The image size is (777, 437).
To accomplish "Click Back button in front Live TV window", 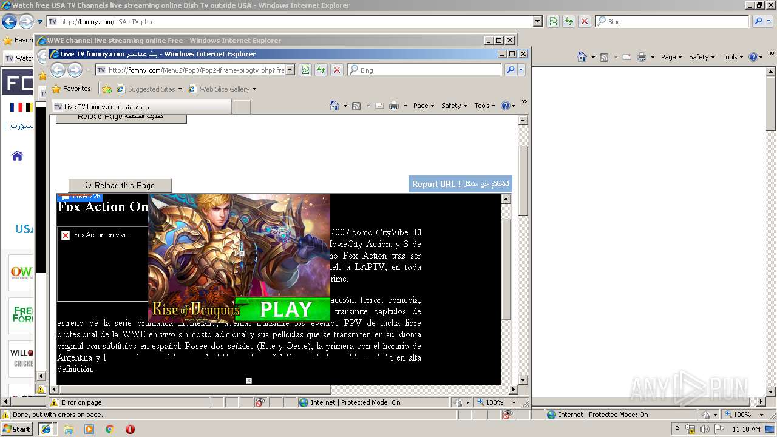I will (58, 70).
